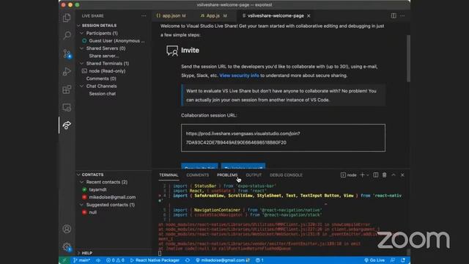Open the Manage gear icon
The image size is (469, 264).
point(67,247)
